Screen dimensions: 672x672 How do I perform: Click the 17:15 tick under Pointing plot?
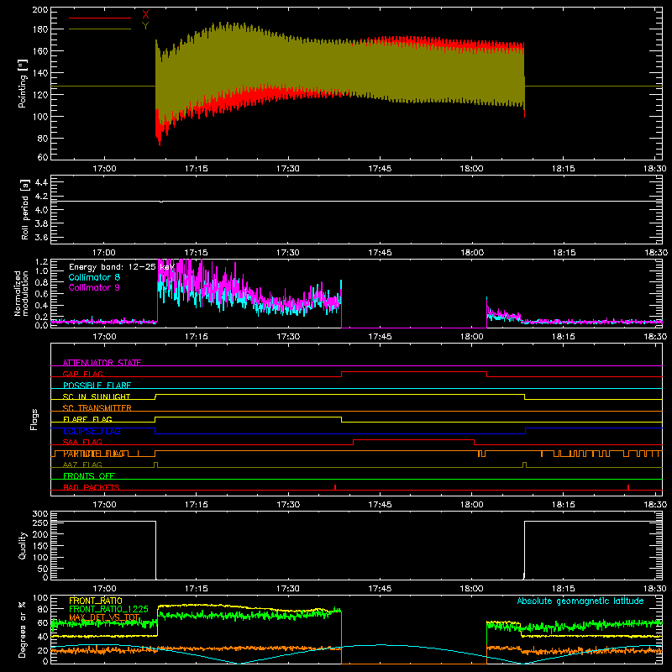[197, 169]
